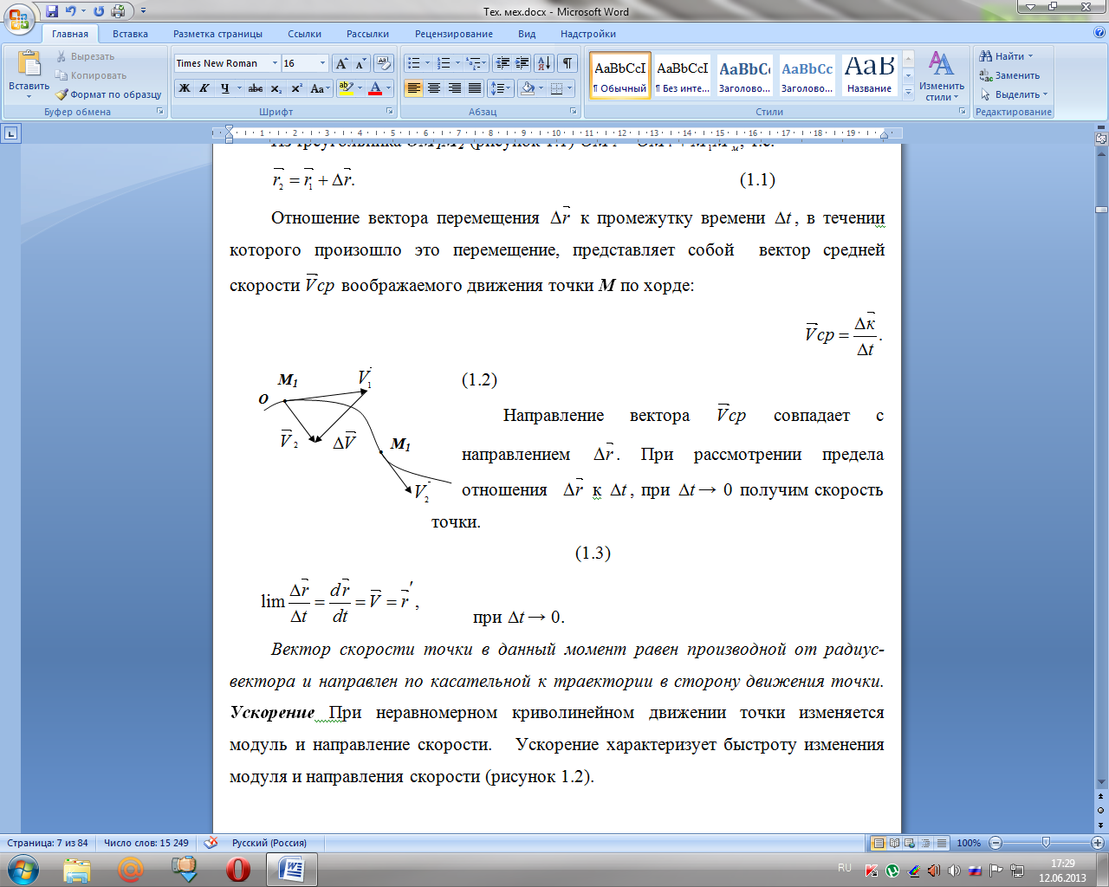Toggle paragraph marks (¶) display
The height and width of the screenshot is (887, 1109).
567,63
